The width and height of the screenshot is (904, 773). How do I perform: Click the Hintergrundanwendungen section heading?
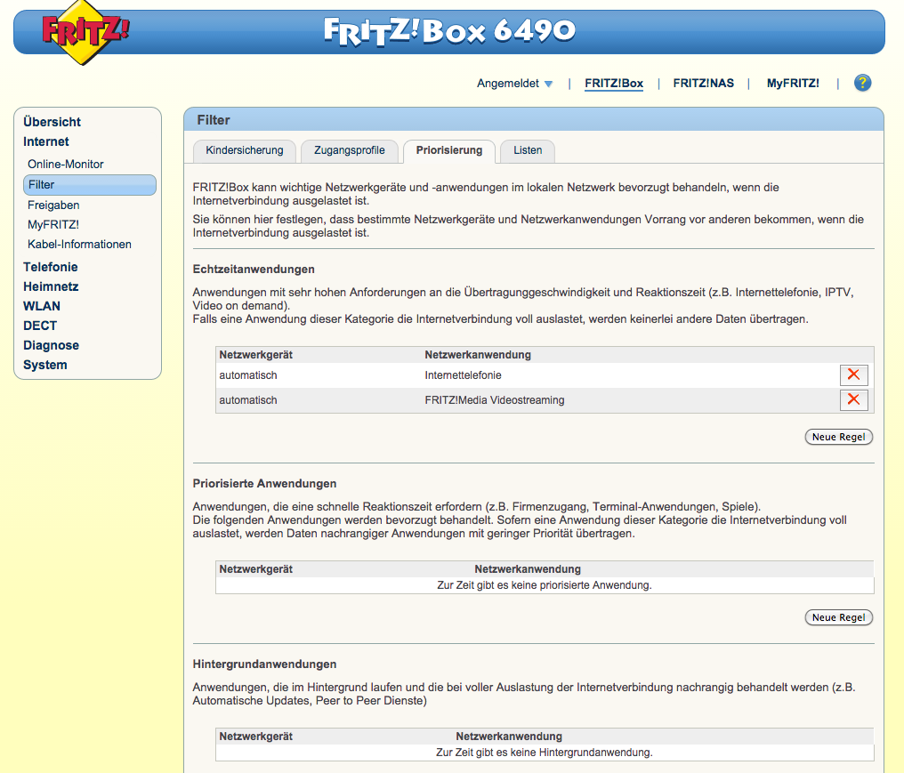pos(264,664)
